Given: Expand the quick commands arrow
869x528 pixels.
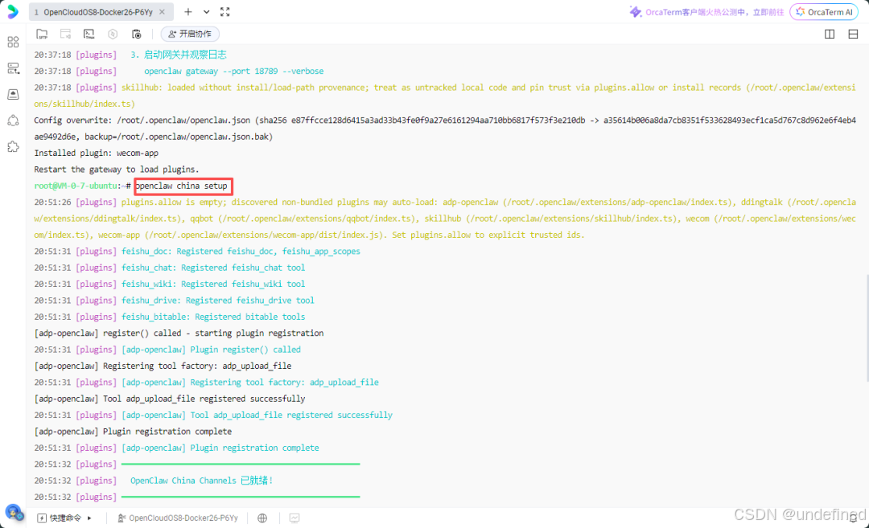Looking at the screenshot, I should click(89, 518).
